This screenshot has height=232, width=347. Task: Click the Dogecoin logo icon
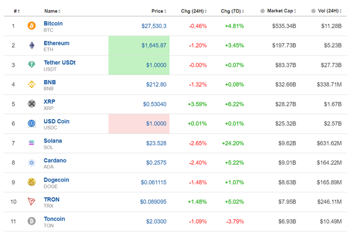(31, 182)
